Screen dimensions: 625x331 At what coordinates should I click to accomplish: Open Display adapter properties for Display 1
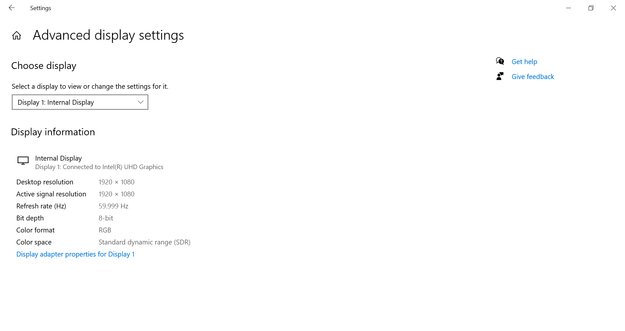point(75,254)
